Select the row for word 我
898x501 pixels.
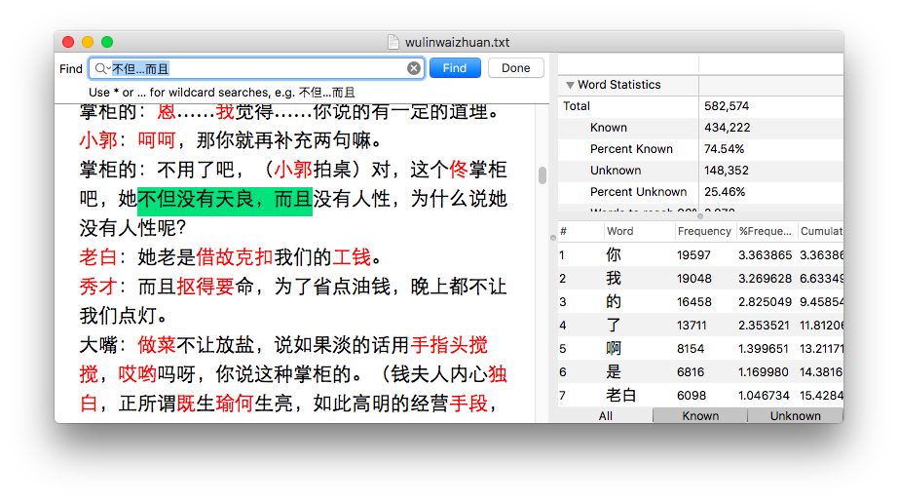(x=700, y=279)
